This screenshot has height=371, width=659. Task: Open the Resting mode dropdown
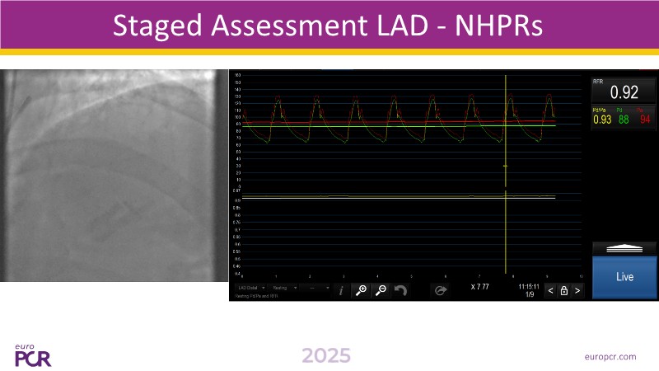[284, 287]
